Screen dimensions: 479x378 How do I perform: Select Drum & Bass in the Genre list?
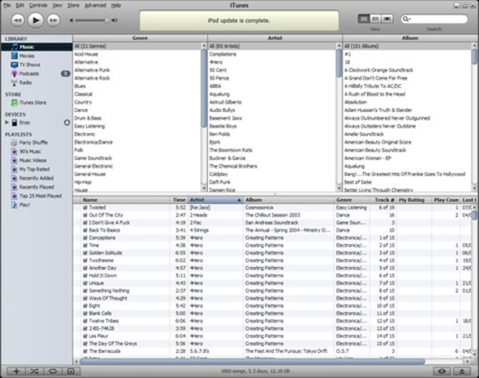[137, 118]
